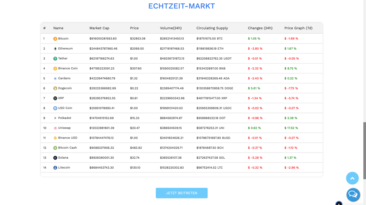Click Tether market cap $62197166274.63
Screen dimensions: 366x205
[x=102, y=59]
